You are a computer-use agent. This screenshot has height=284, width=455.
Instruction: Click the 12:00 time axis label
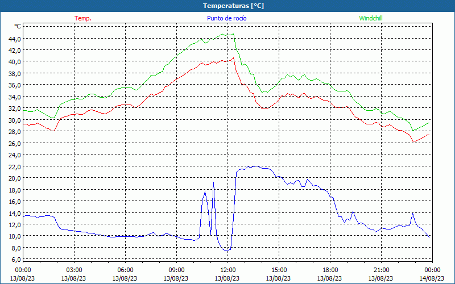click(x=228, y=270)
